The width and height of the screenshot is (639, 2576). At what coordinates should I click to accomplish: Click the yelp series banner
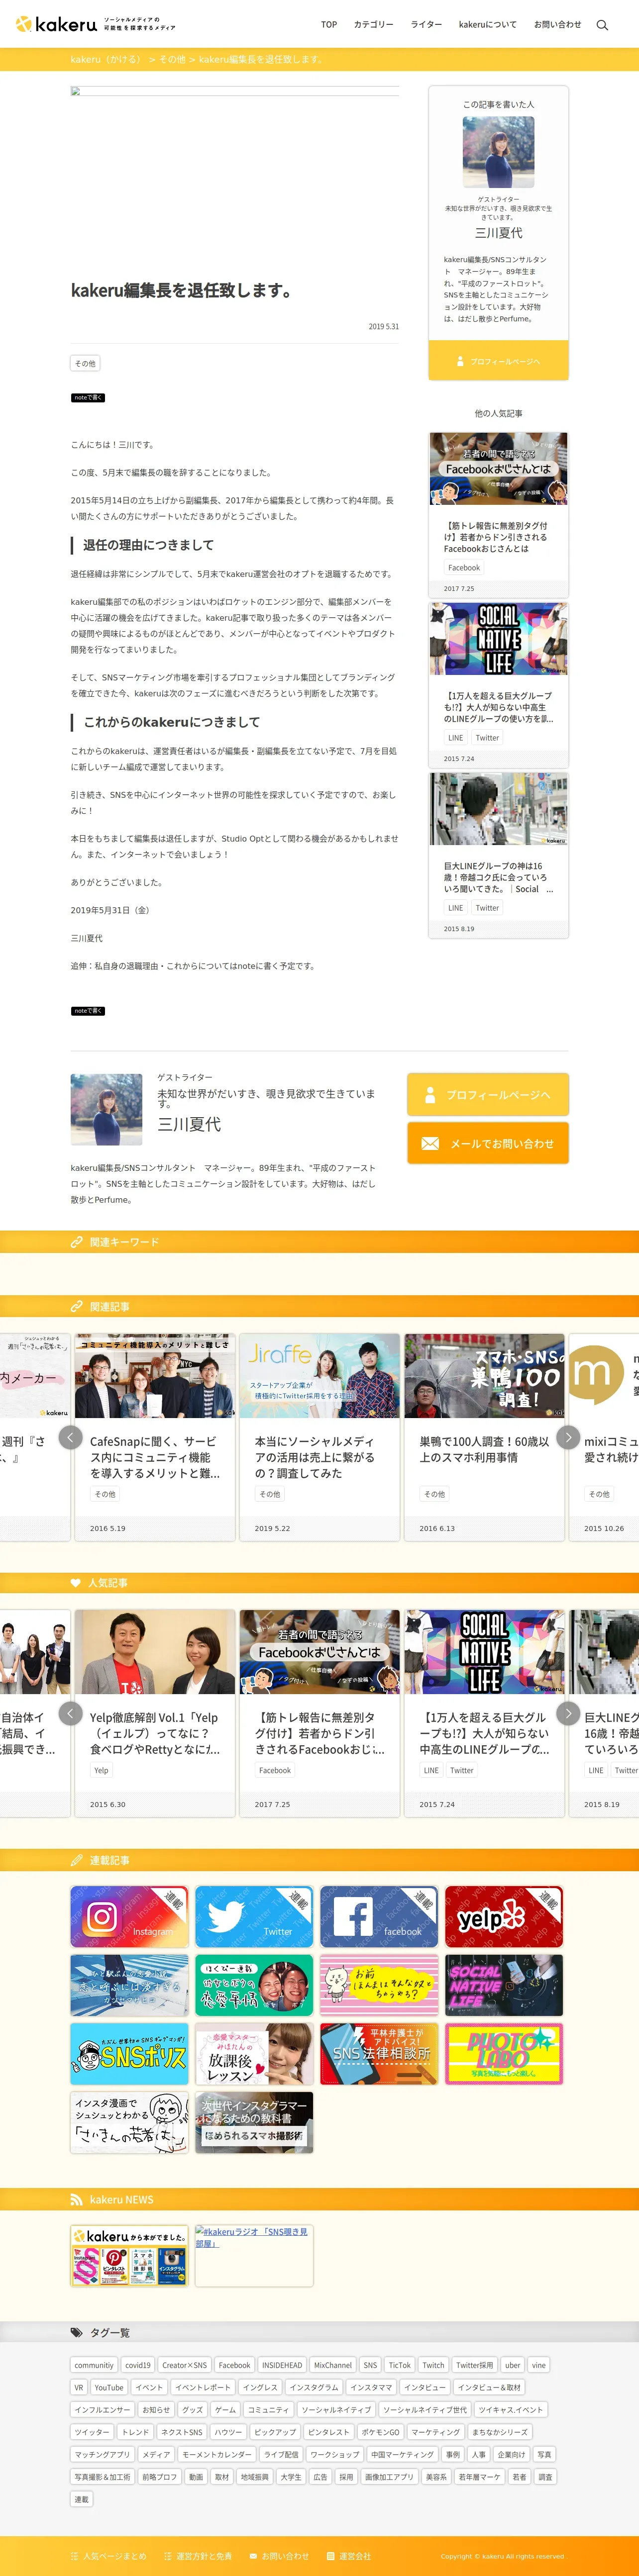504,1916
